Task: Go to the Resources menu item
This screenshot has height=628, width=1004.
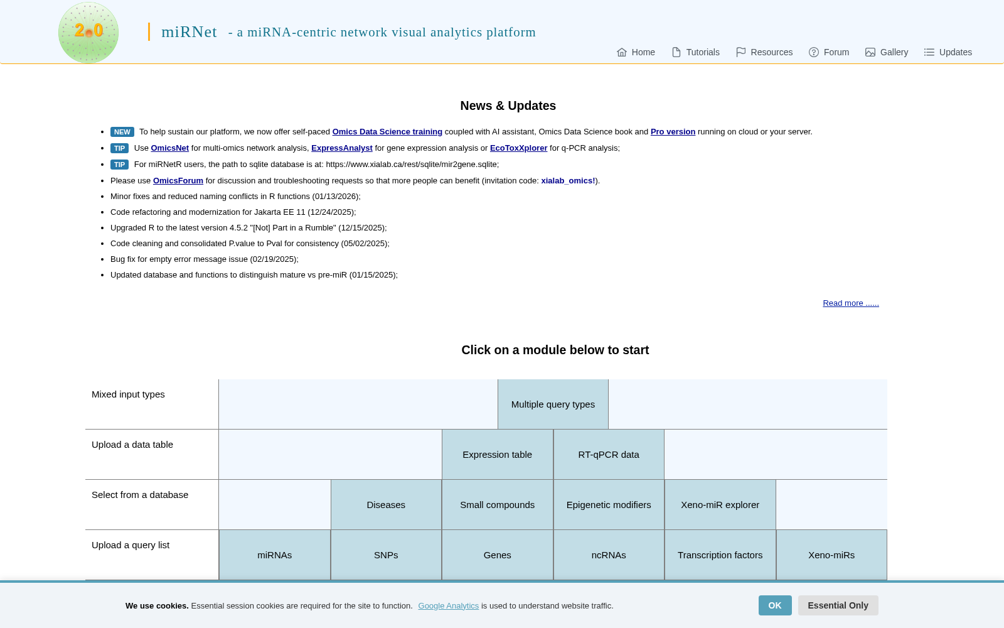Action: [x=764, y=52]
